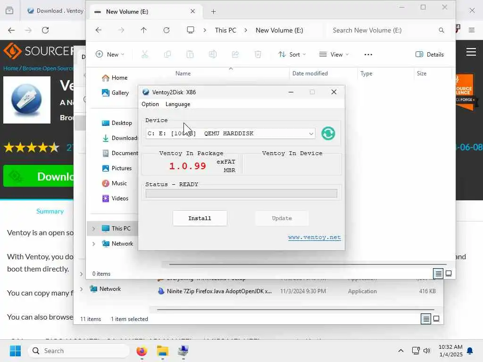The width and height of the screenshot is (483, 362).
Task: Select Home in Explorer navigation pane
Action: pyautogui.click(x=114, y=78)
